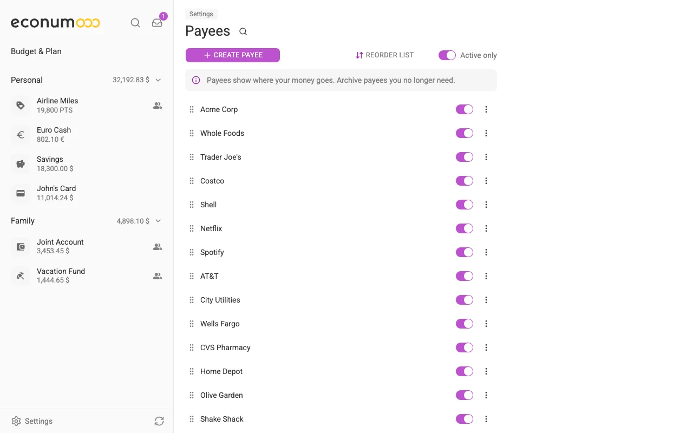
Task: Open the more options menu for Home Depot
Action: pos(486,371)
